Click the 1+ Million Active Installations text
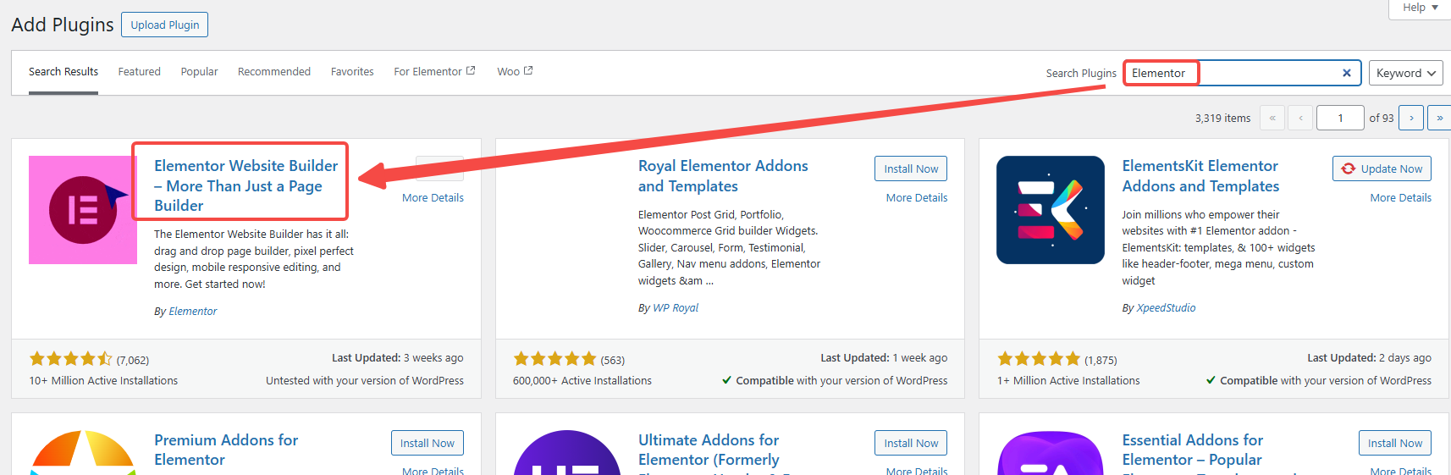Screen dimensions: 1451x475 [x=1068, y=381]
